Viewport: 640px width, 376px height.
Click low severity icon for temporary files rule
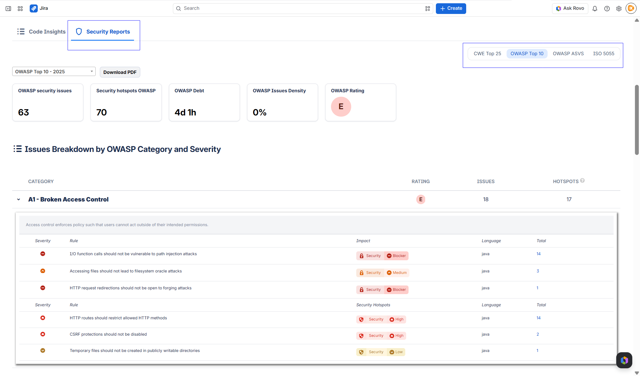pyautogui.click(x=43, y=350)
